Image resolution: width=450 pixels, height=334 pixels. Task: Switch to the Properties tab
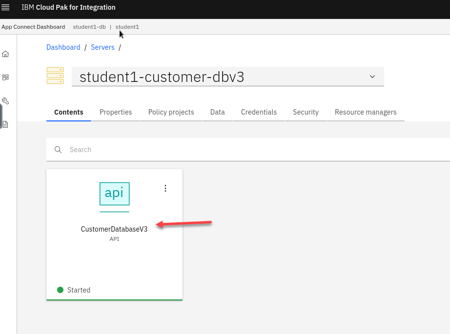[x=116, y=112]
